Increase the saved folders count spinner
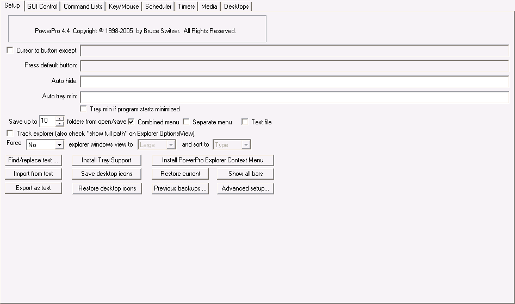The image size is (515, 304). point(60,119)
